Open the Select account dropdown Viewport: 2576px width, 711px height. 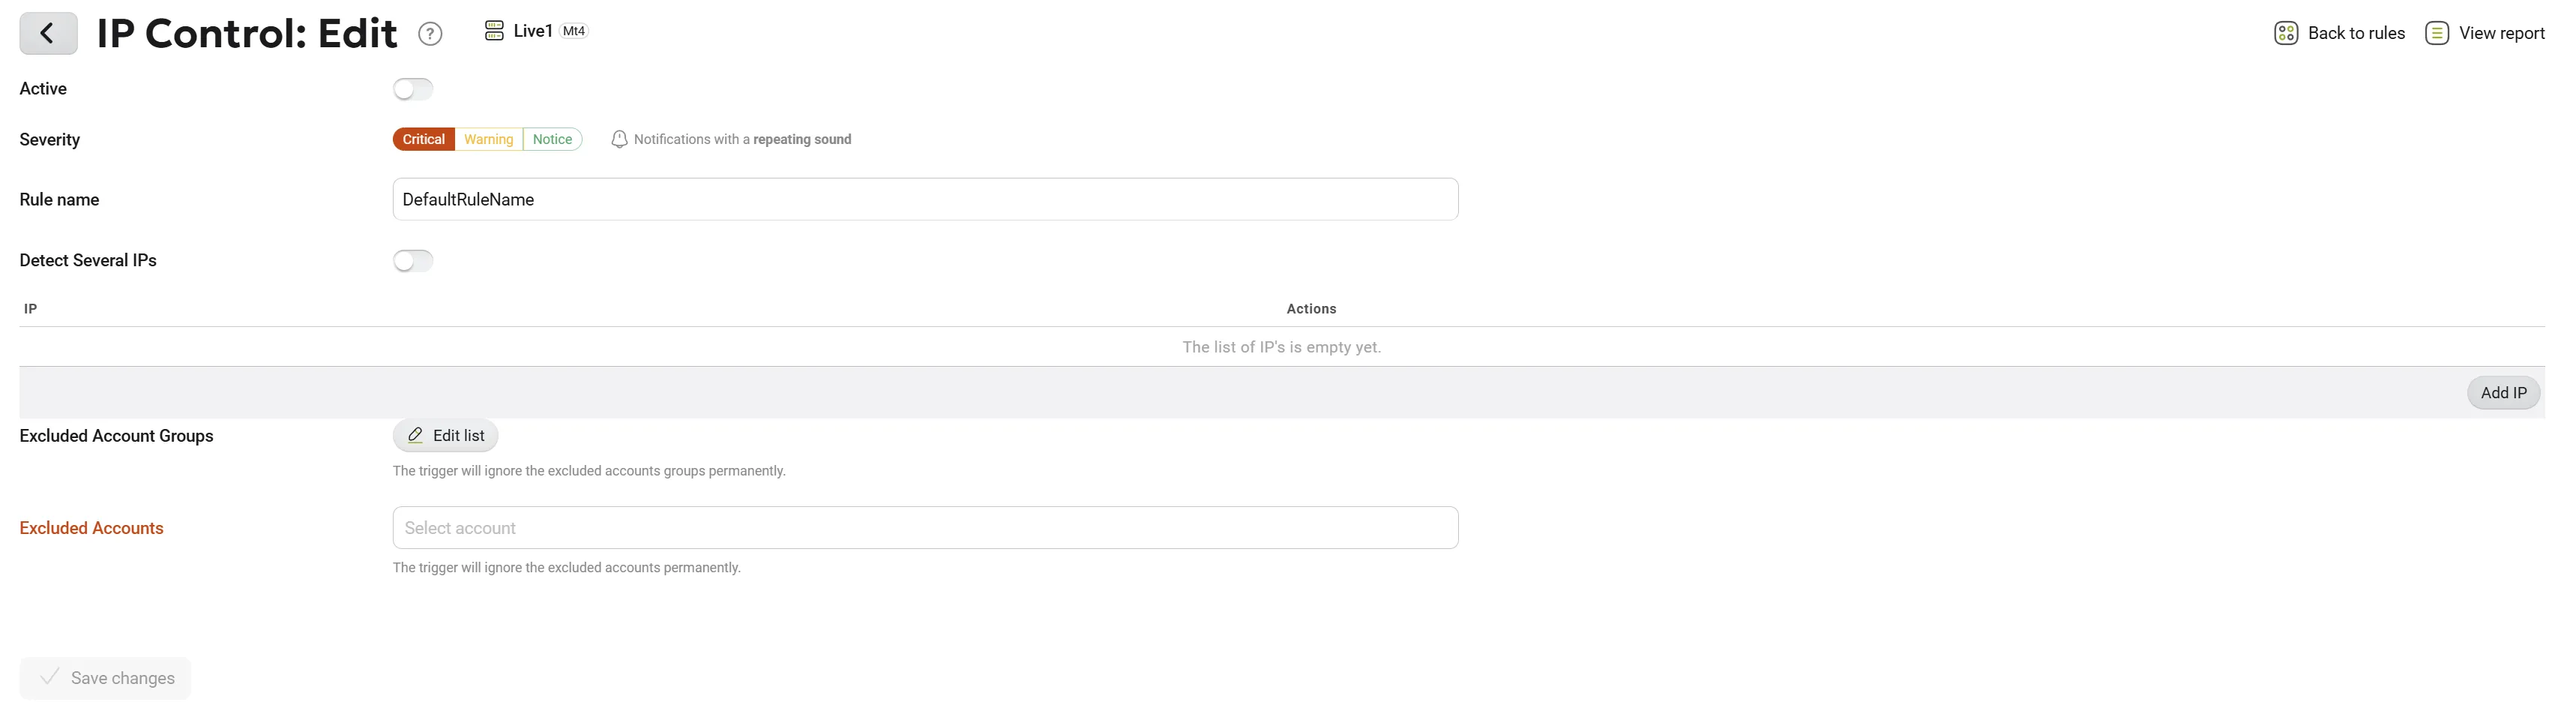pyautogui.click(x=925, y=527)
